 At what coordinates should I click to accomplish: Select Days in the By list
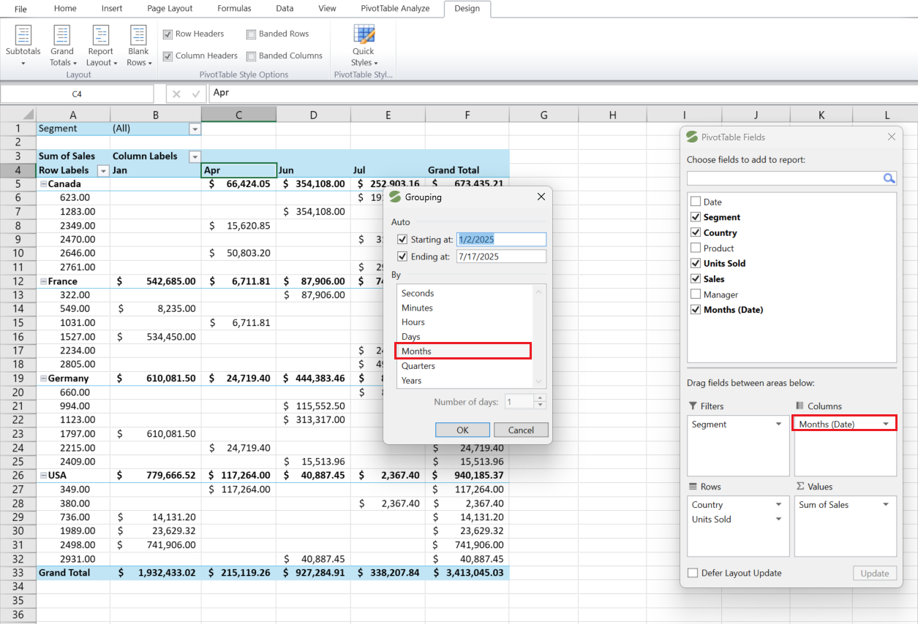(464, 337)
